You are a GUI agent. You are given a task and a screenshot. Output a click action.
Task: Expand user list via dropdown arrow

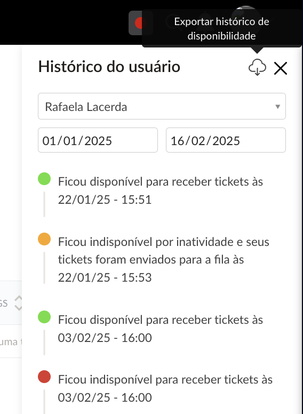click(277, 107)
